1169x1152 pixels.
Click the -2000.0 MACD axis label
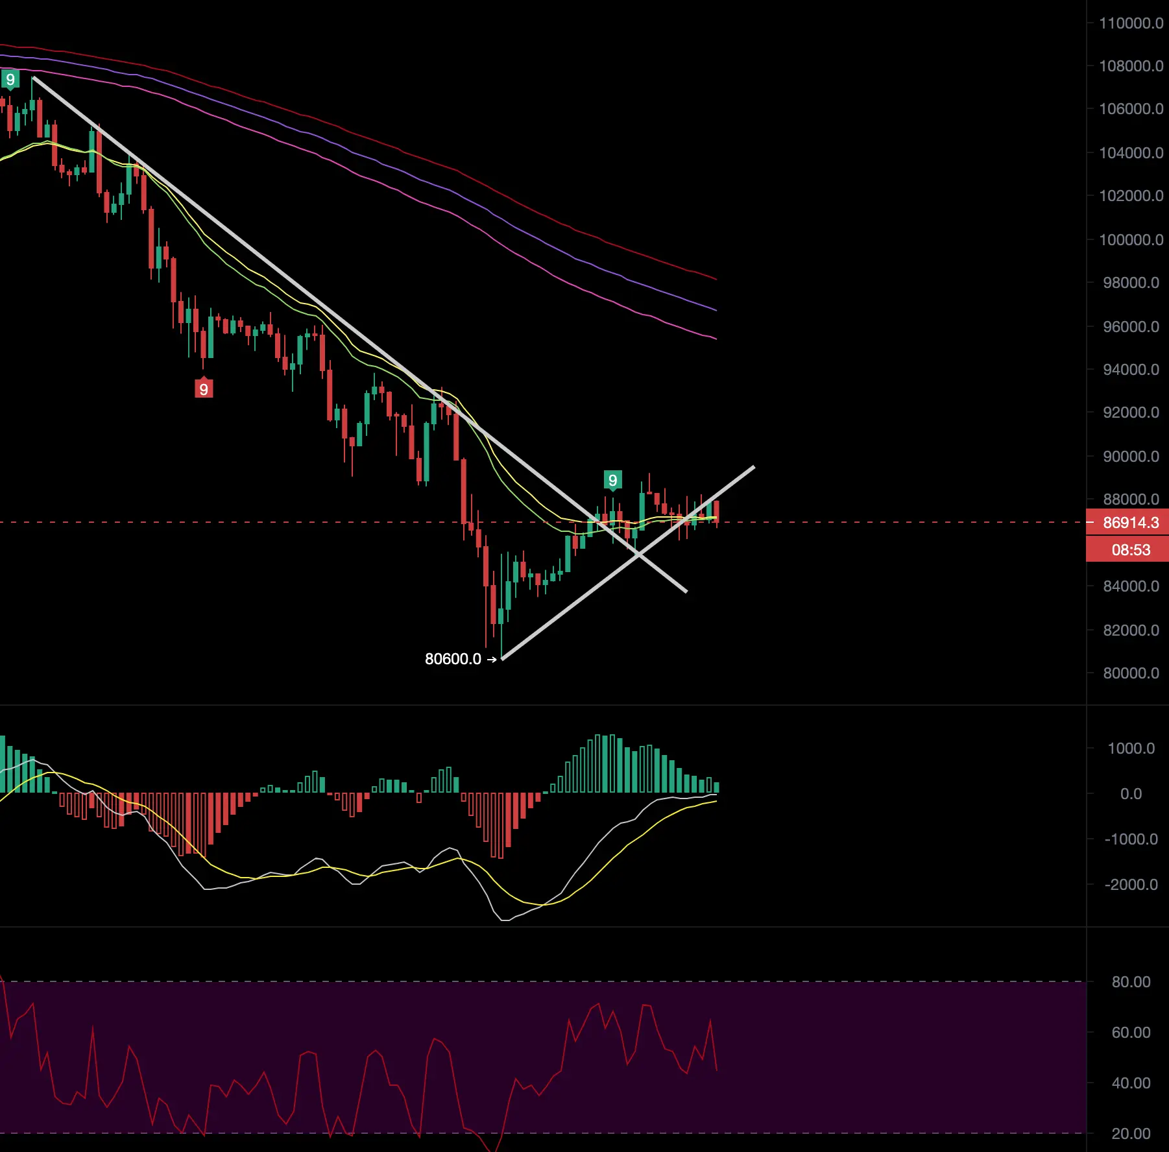[x=1131, y=885]
